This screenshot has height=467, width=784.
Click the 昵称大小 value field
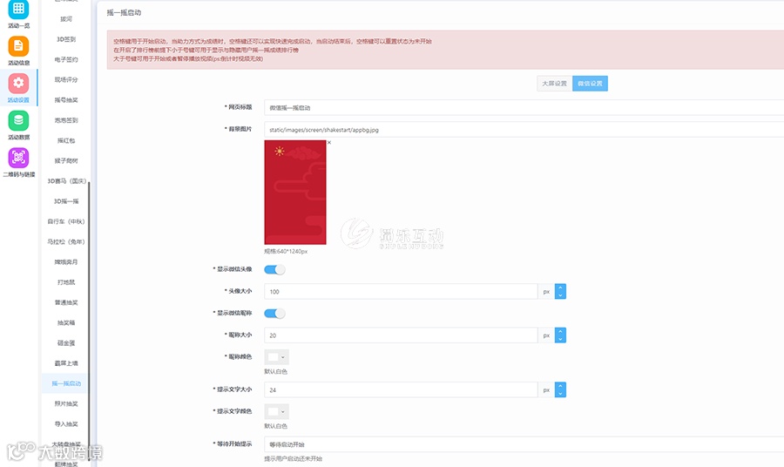click(401, 335)
